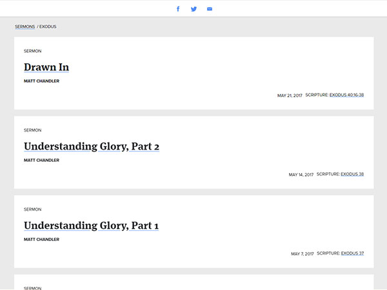Share this page on Facebook
Viewport: 387px width, 290px height.
point(178,9)
